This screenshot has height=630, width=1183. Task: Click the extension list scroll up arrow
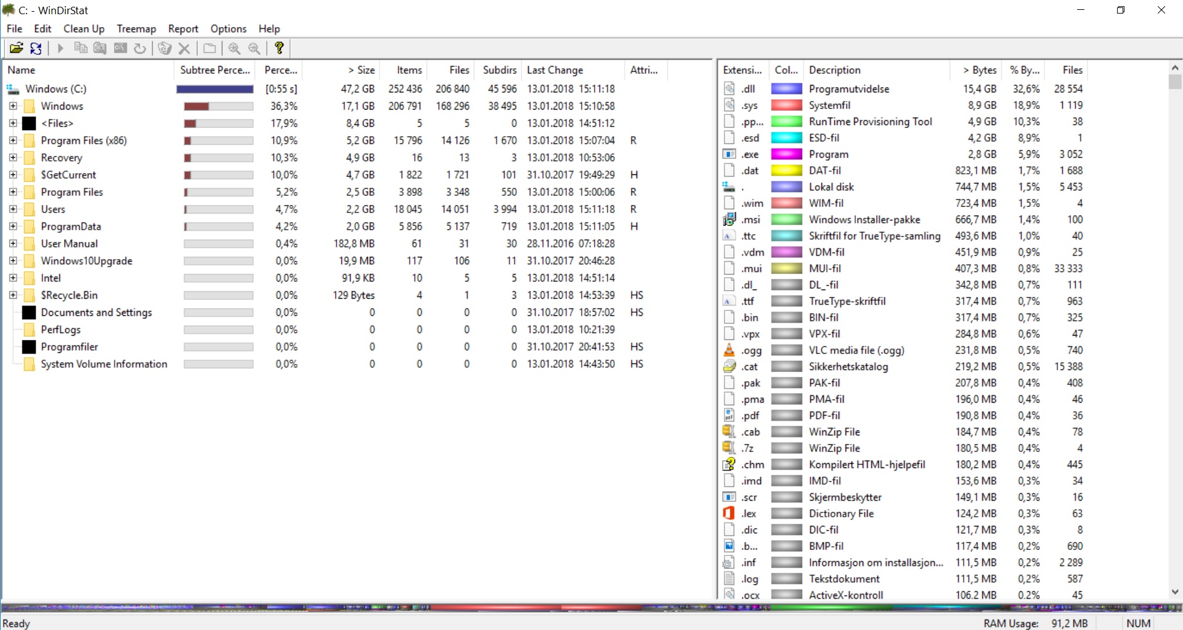click(1175, 68)
